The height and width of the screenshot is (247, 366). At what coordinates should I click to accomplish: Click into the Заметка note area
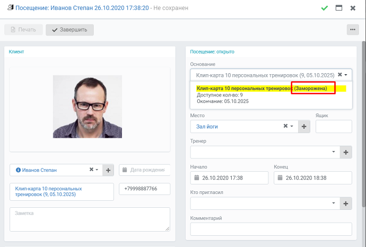(x=90, y=219)
